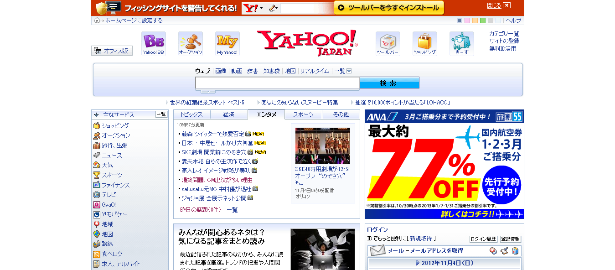
Task: Click the highlighter pen icon in toolbar banner
Action: click(273, 8)
